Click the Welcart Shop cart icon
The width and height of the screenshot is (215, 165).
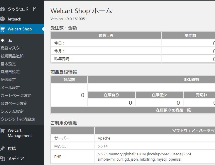coord(2,29)
